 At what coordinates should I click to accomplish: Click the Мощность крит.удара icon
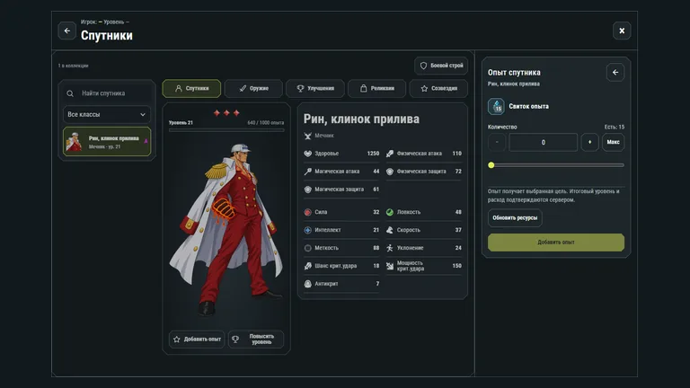click(390, 266)
